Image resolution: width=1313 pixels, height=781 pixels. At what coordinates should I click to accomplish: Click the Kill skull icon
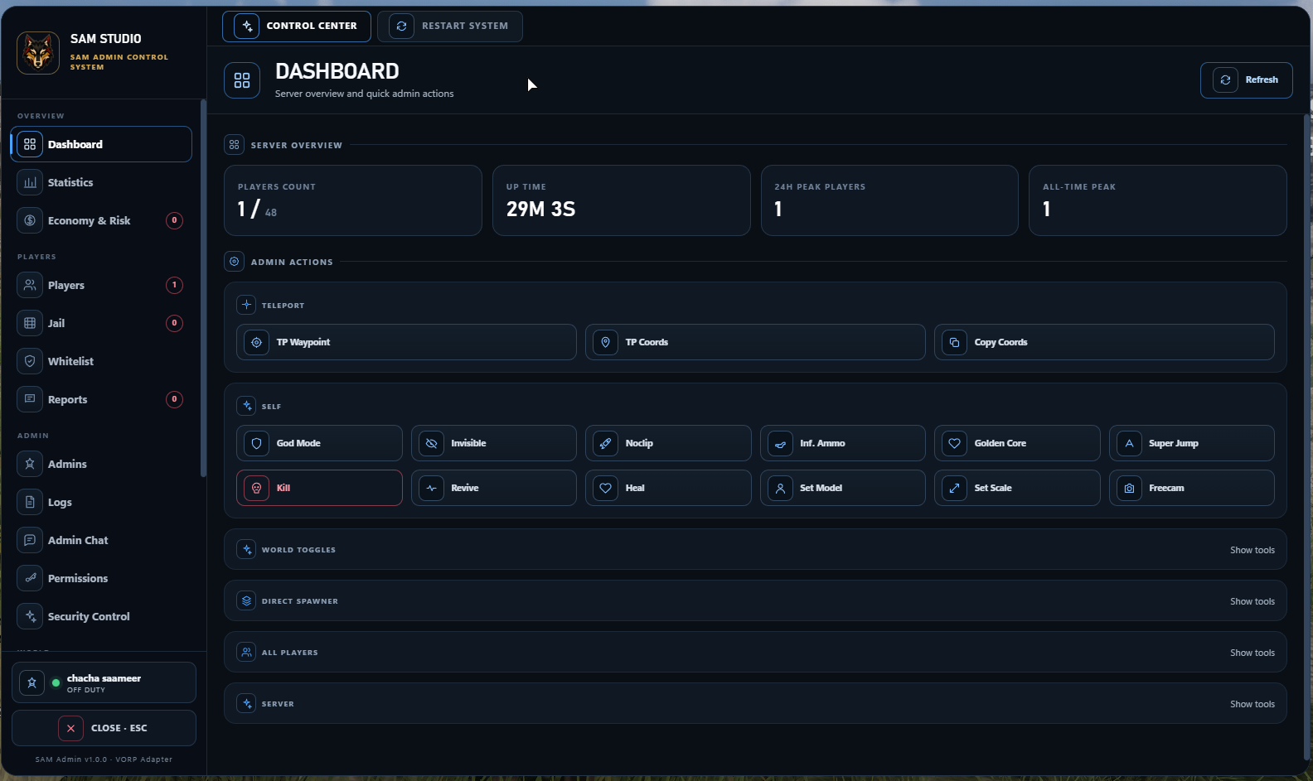[x=257, y=488]
